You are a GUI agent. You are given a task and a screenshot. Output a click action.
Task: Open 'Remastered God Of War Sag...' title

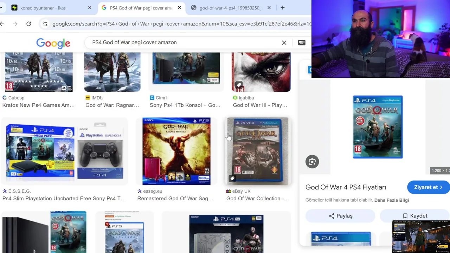[175, 199]
